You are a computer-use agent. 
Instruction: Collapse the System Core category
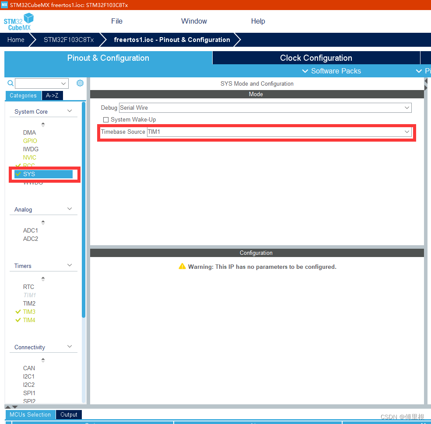(x=70, y=111)
